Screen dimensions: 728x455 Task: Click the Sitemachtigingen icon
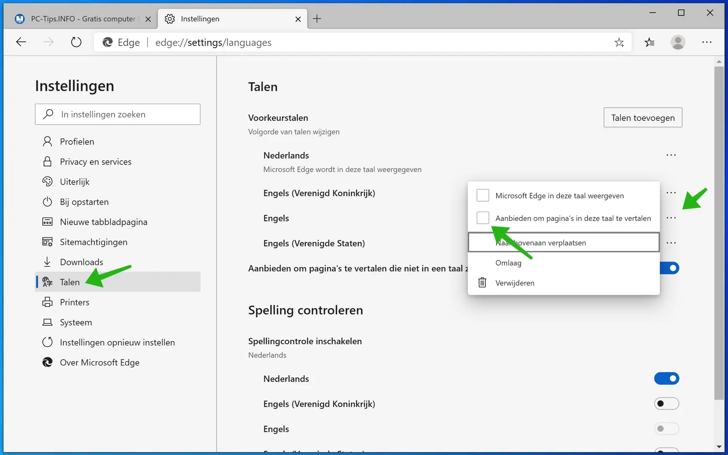[47, 242]
